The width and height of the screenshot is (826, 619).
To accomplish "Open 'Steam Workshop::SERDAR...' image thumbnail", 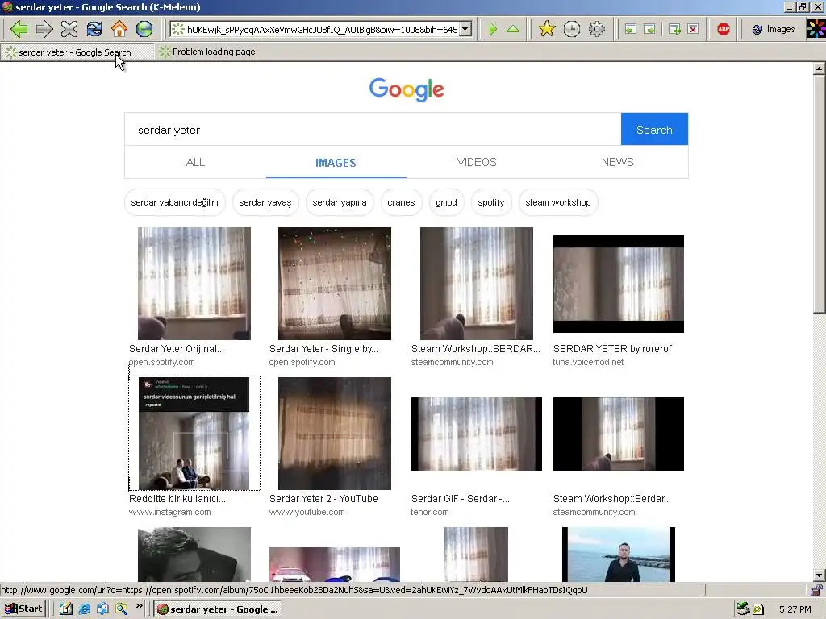I will [476, 283].
